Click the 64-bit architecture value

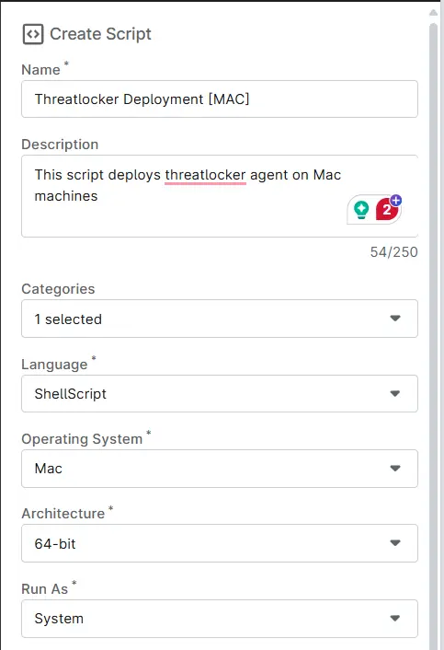pos(55,543)
